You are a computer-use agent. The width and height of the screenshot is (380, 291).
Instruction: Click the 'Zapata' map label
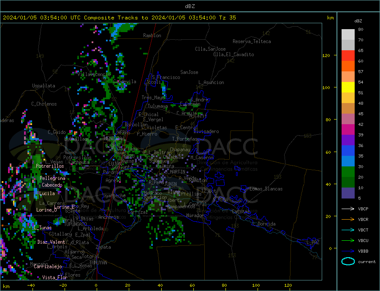pyautogui.click(x=103, y=247)
